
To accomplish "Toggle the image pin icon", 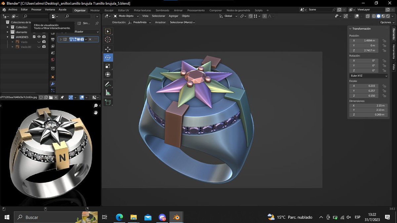I will pyautogui.click(x=62, y=97).
